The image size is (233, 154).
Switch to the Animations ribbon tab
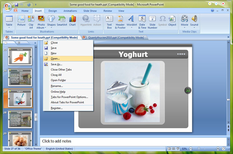(70, 11)
